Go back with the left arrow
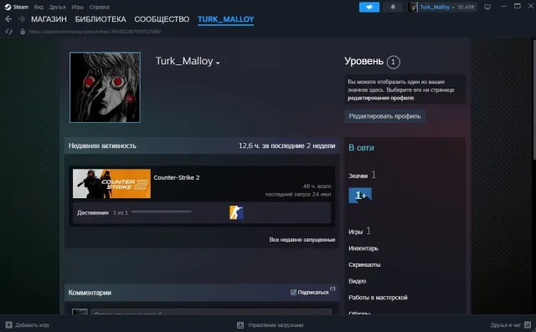The width and height of the screenshot is (536, 332). click(8, 19)
